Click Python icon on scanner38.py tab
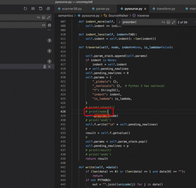This screenshot has height=188, width=196. coord(59,9)
